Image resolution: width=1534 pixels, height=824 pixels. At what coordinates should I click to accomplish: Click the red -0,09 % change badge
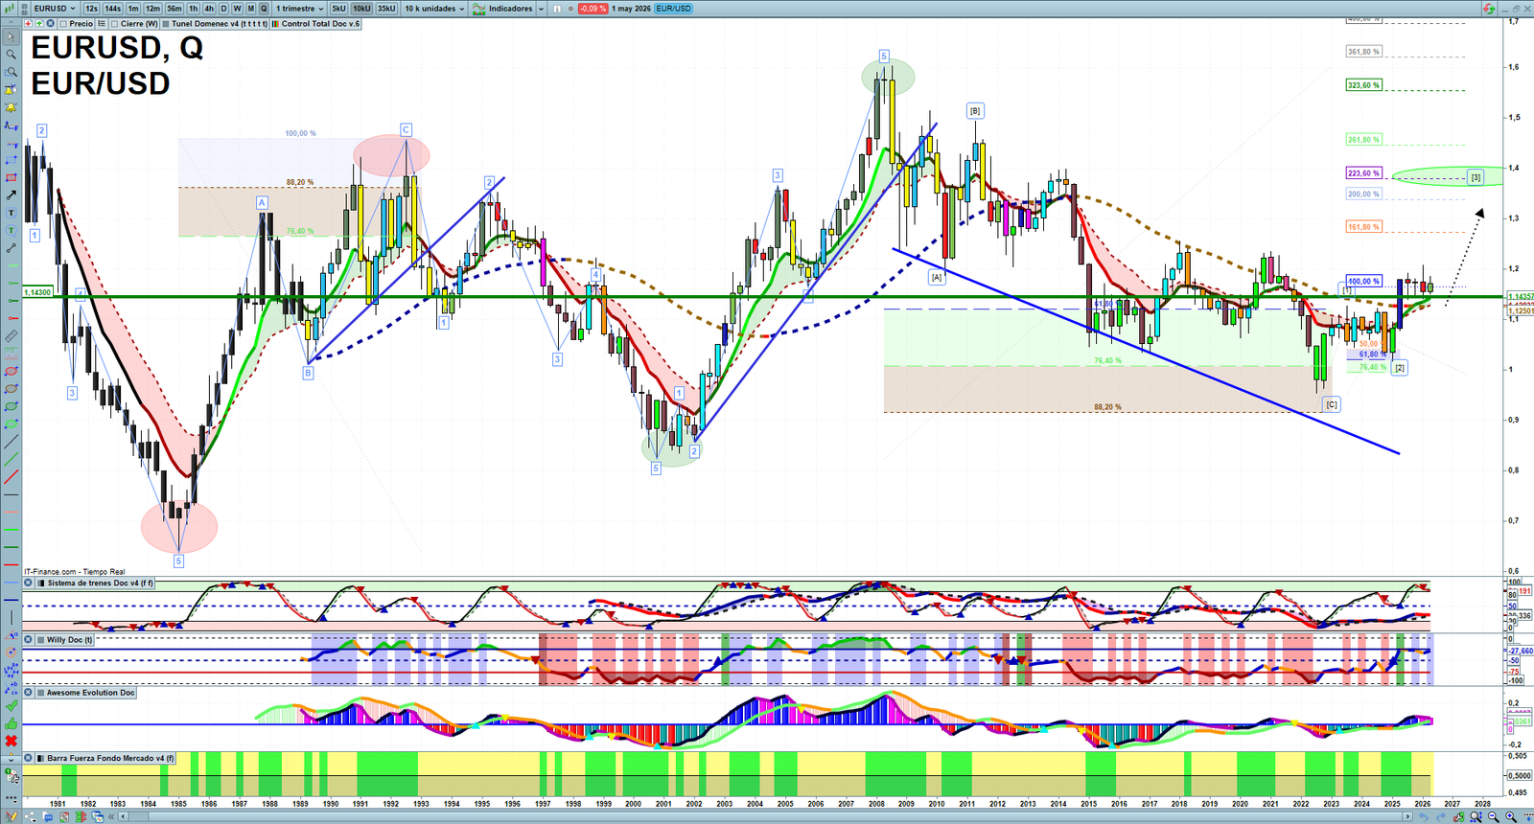593,8
